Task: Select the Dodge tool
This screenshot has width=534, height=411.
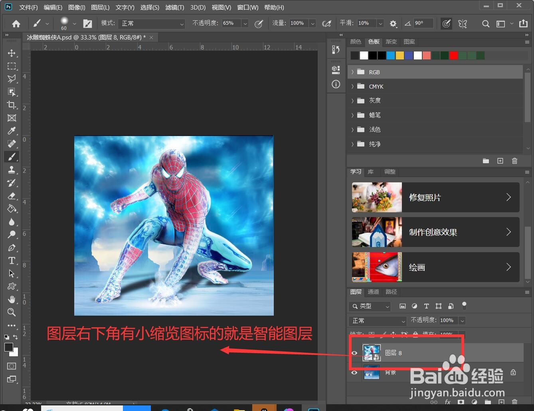Action: coord(12,235)
